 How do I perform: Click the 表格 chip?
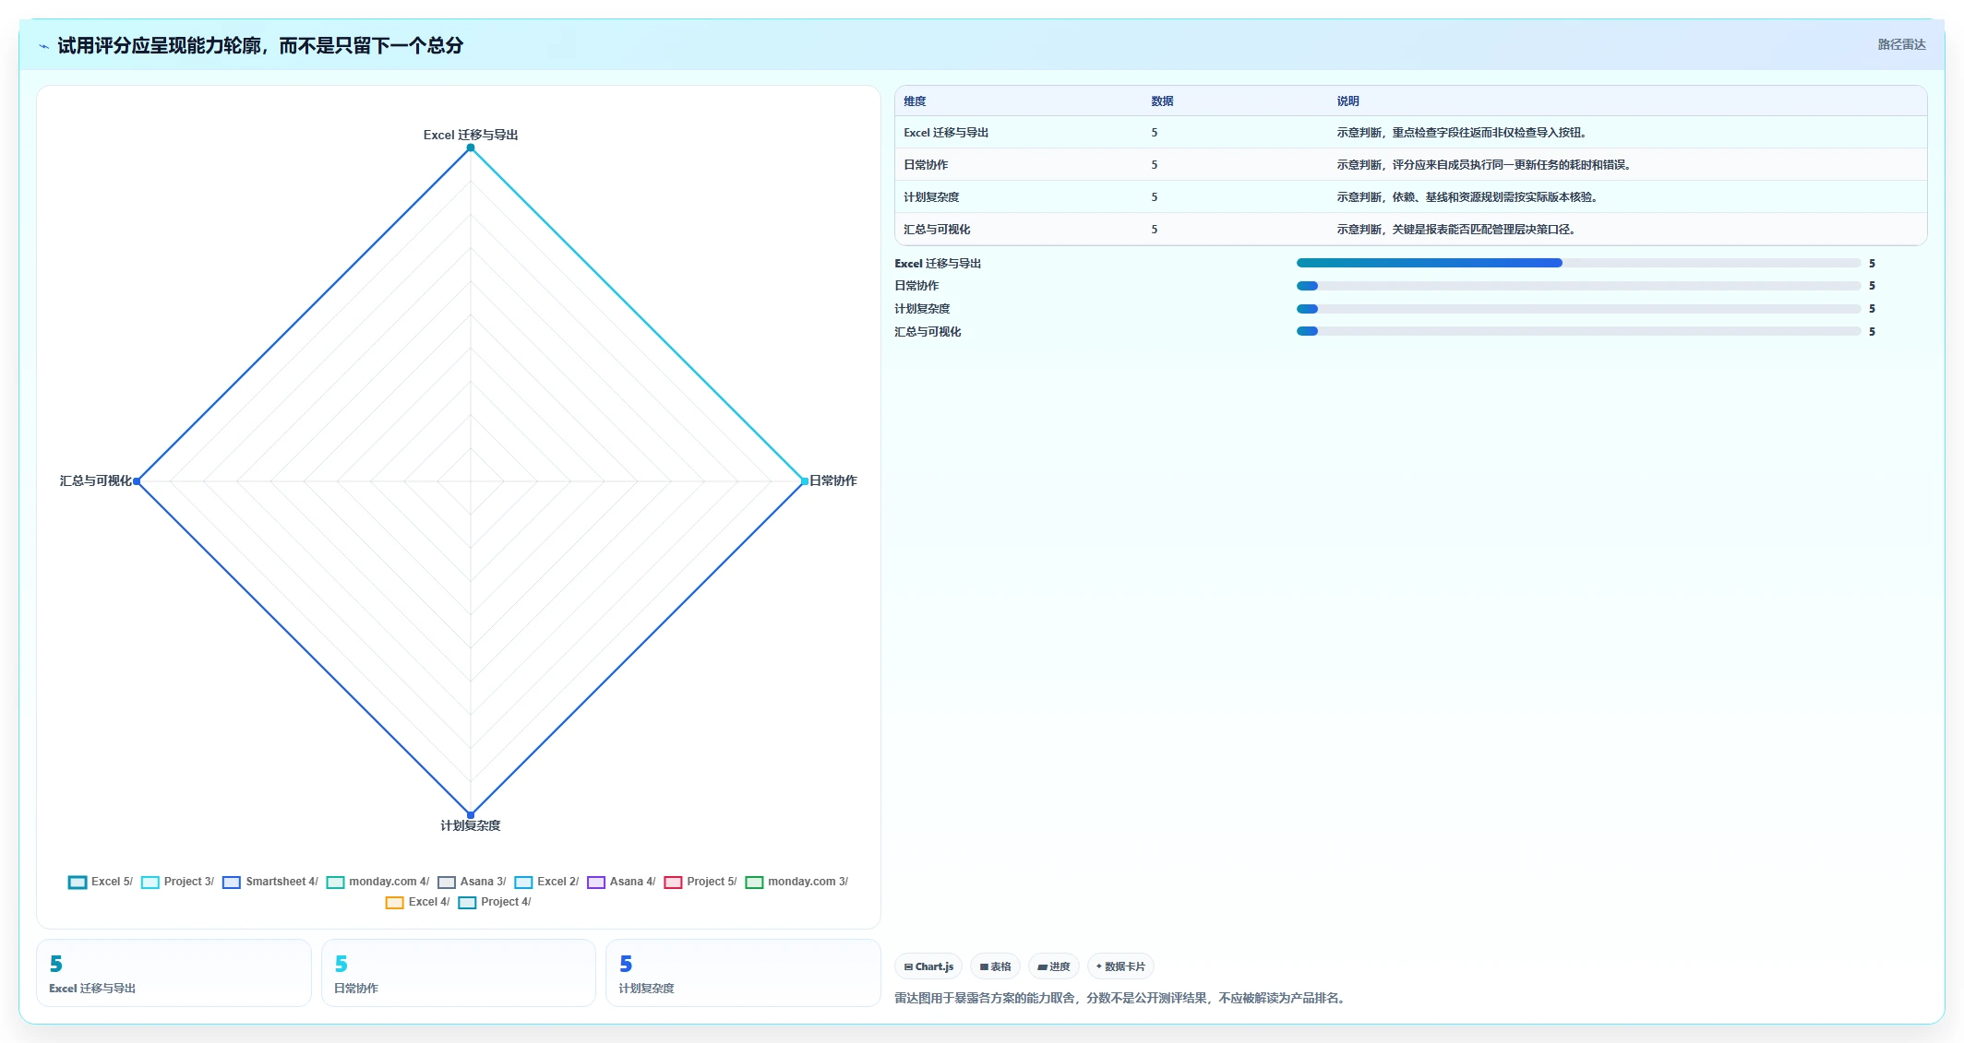point(995,966)
